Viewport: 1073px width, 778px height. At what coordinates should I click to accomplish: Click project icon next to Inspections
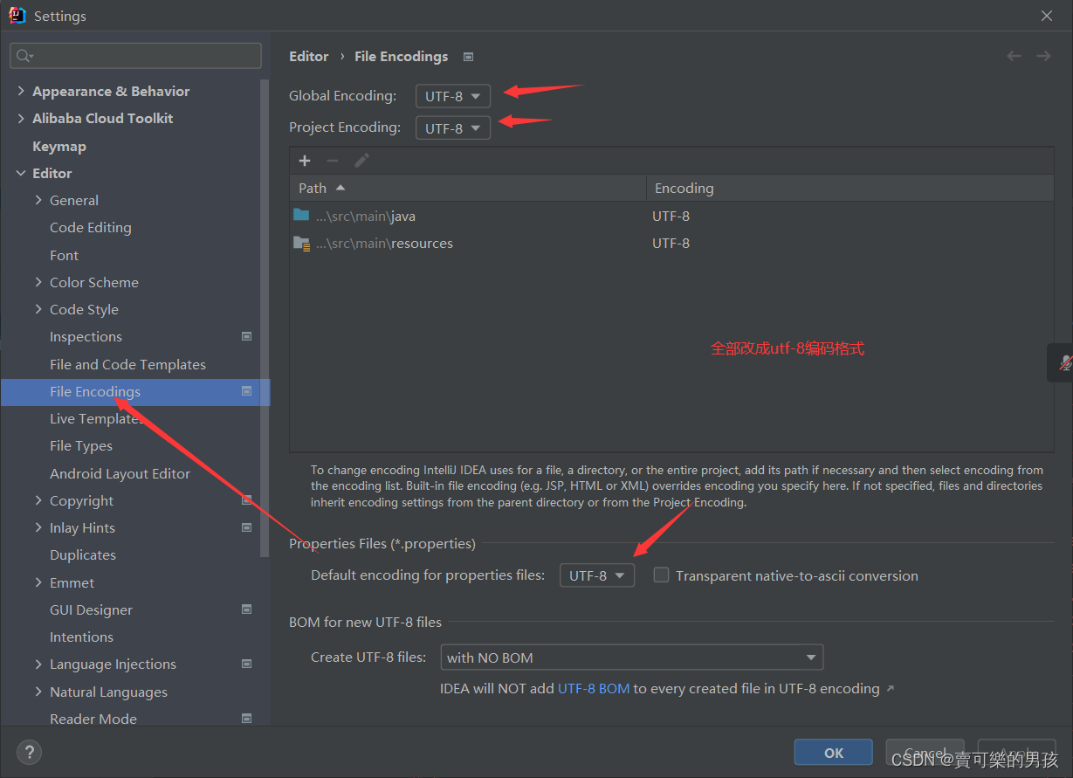click(x=246, y=336)
